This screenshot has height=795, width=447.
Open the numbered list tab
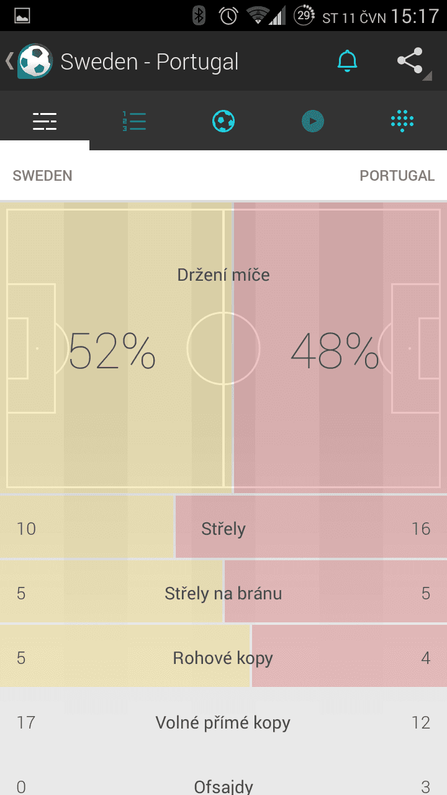coord(134,121)
